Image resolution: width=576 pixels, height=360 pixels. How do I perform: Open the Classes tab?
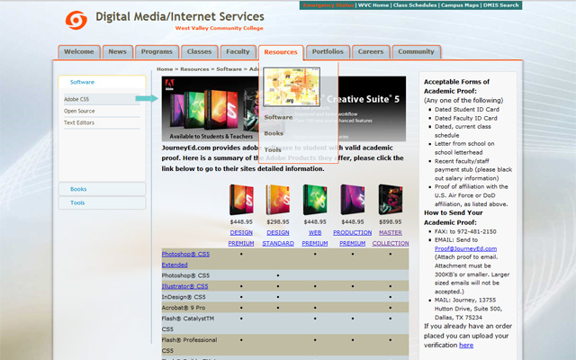200,52
